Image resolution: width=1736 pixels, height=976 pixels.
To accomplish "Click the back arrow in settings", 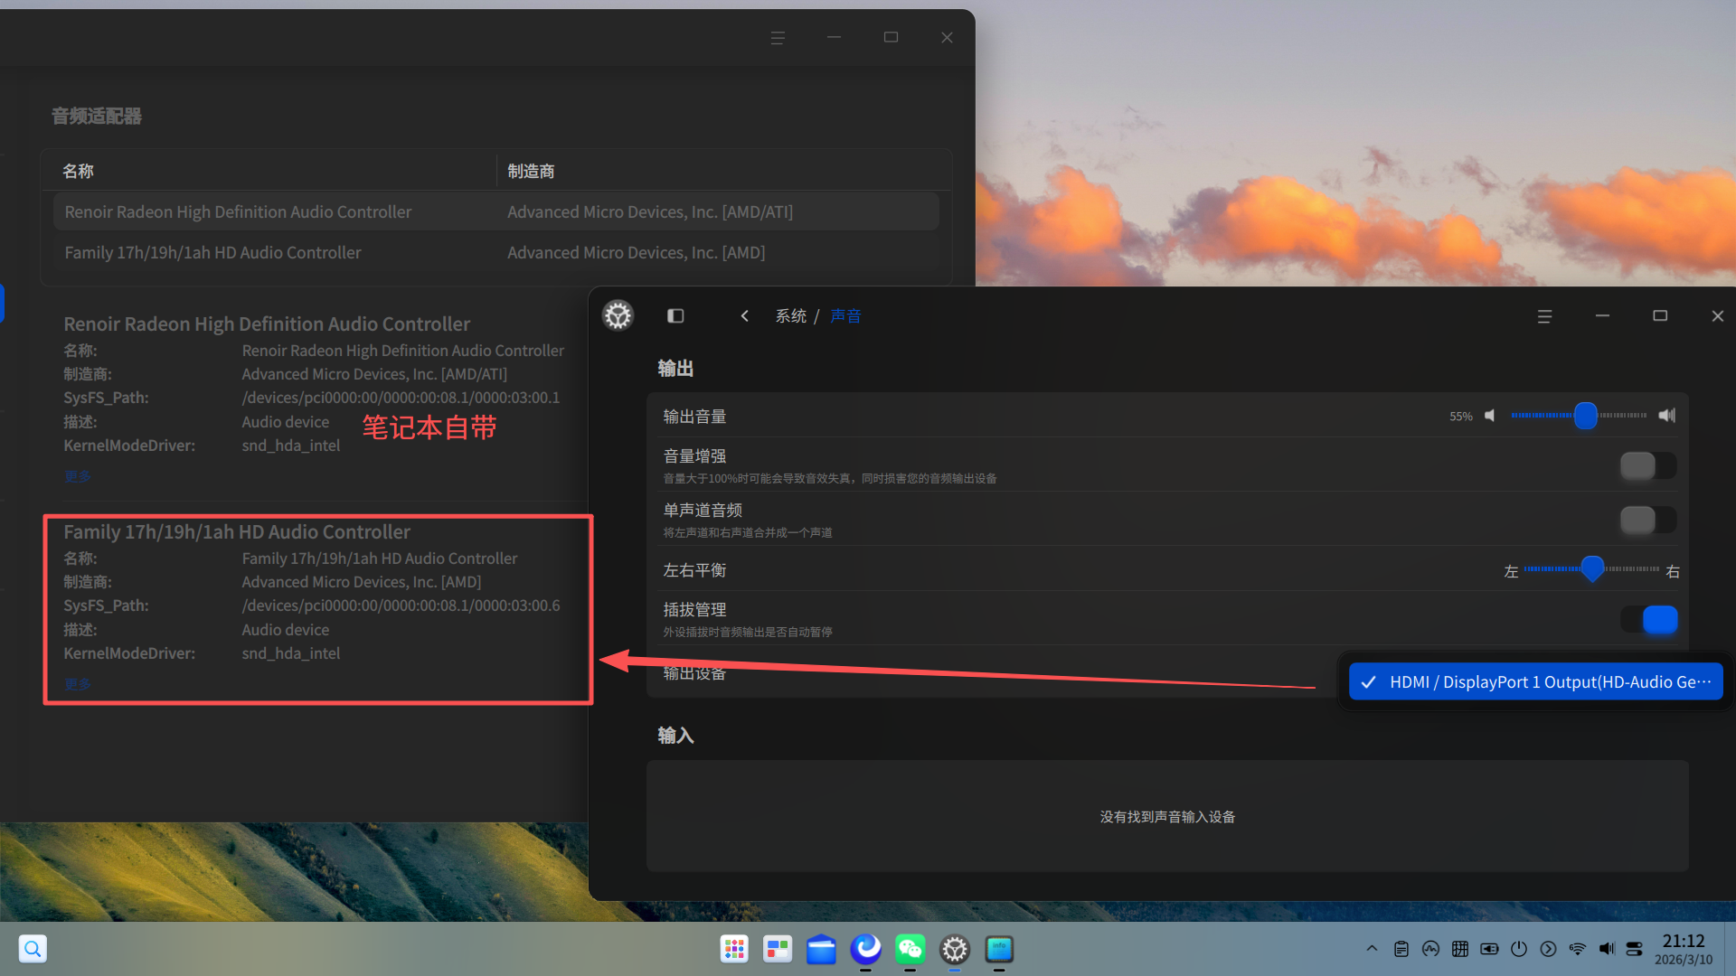I will [744, 315].
